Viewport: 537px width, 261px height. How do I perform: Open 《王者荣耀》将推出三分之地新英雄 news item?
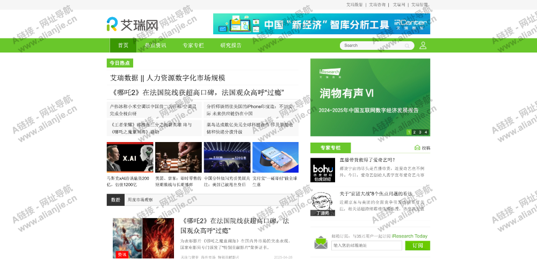click(151, 128)
